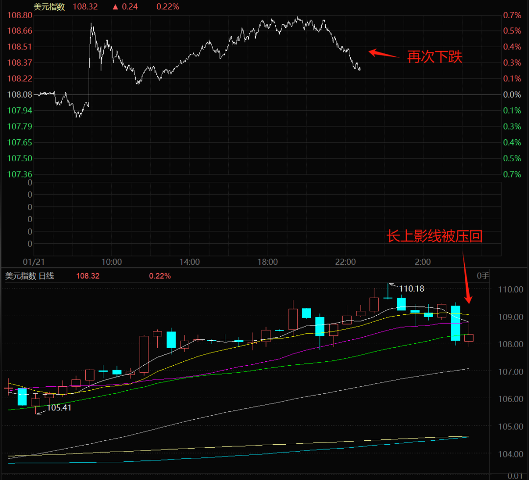This screenshot has width=529, height=480.
Task: Select the last small red daily candle
Action: 469,337
